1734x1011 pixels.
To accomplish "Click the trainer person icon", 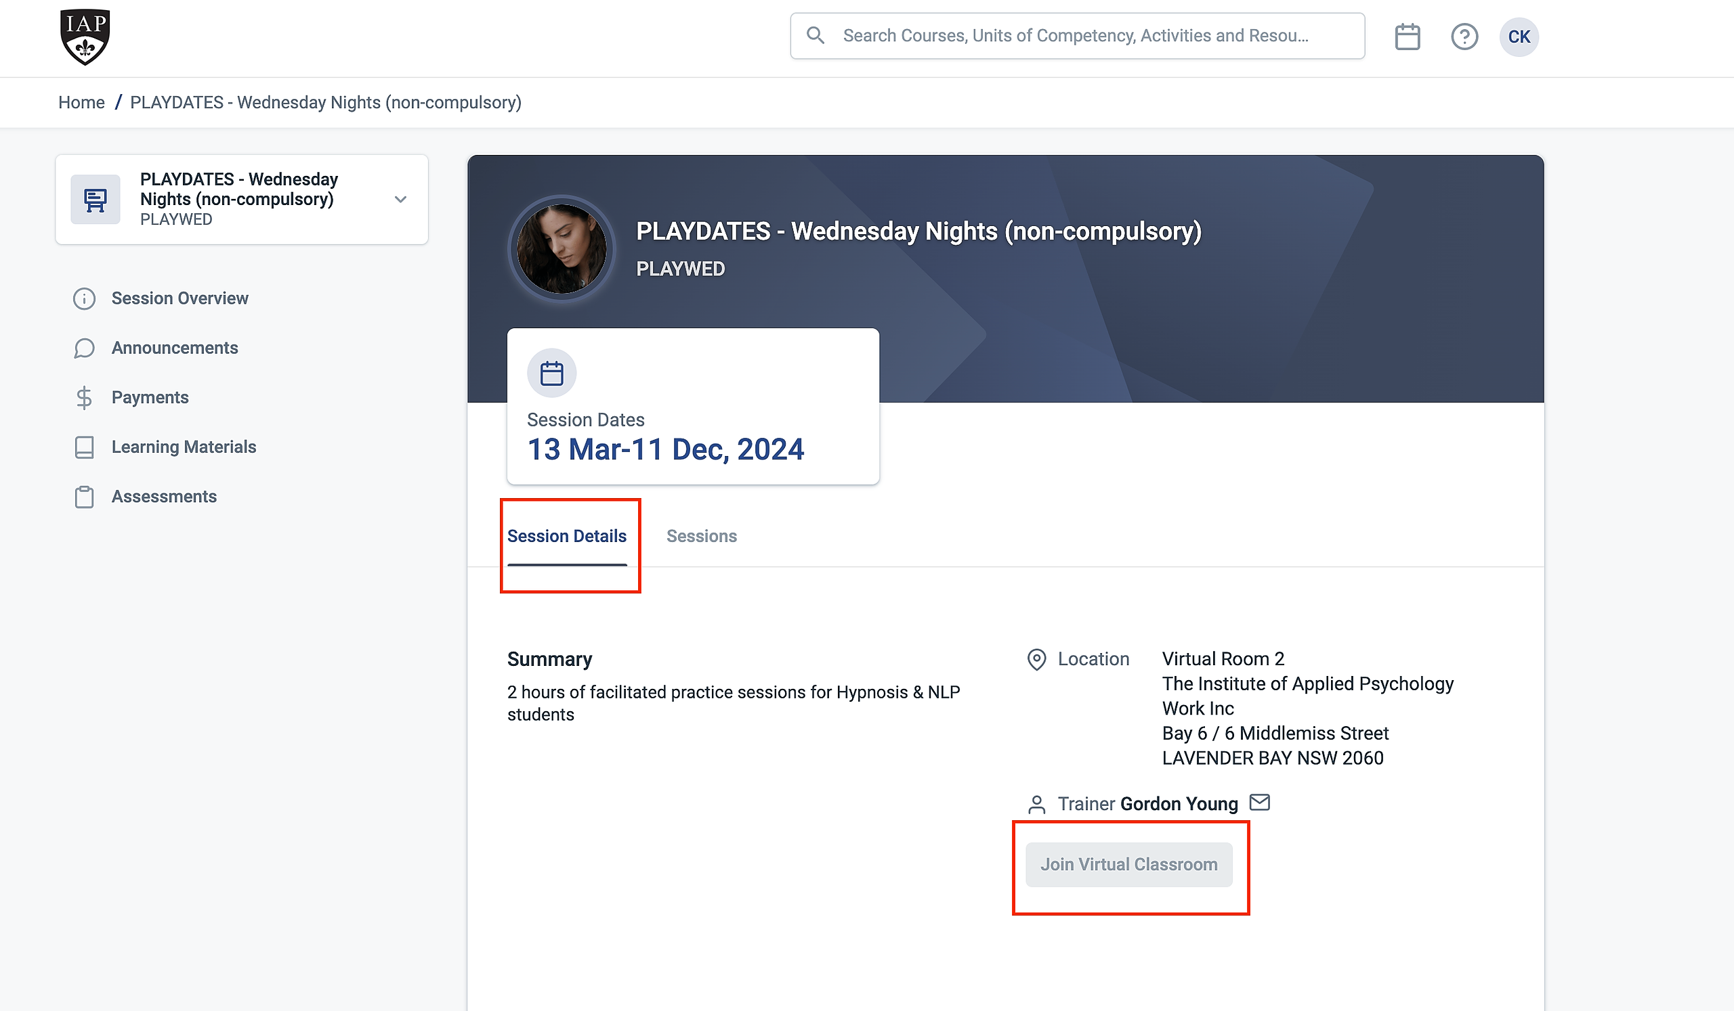I will [1036, 804].
